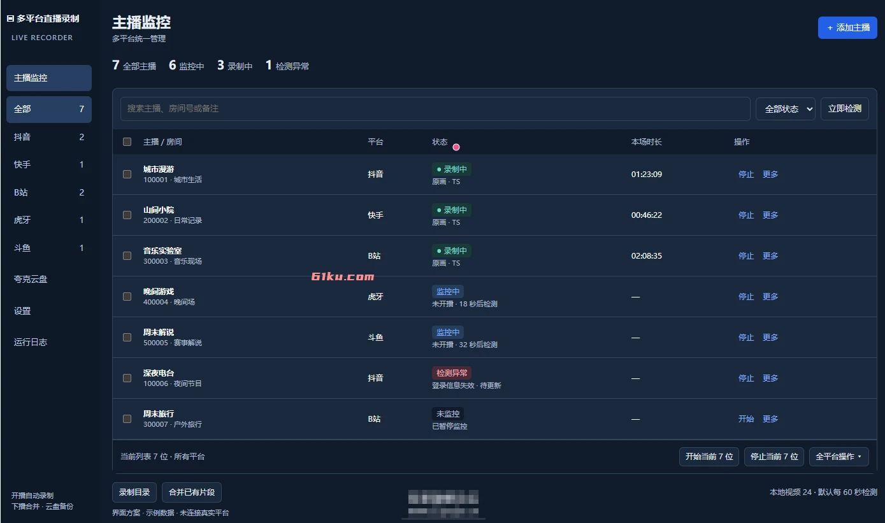Check the box for 山间小院
This screenshot has width=885, height=523.
[127, 215]
